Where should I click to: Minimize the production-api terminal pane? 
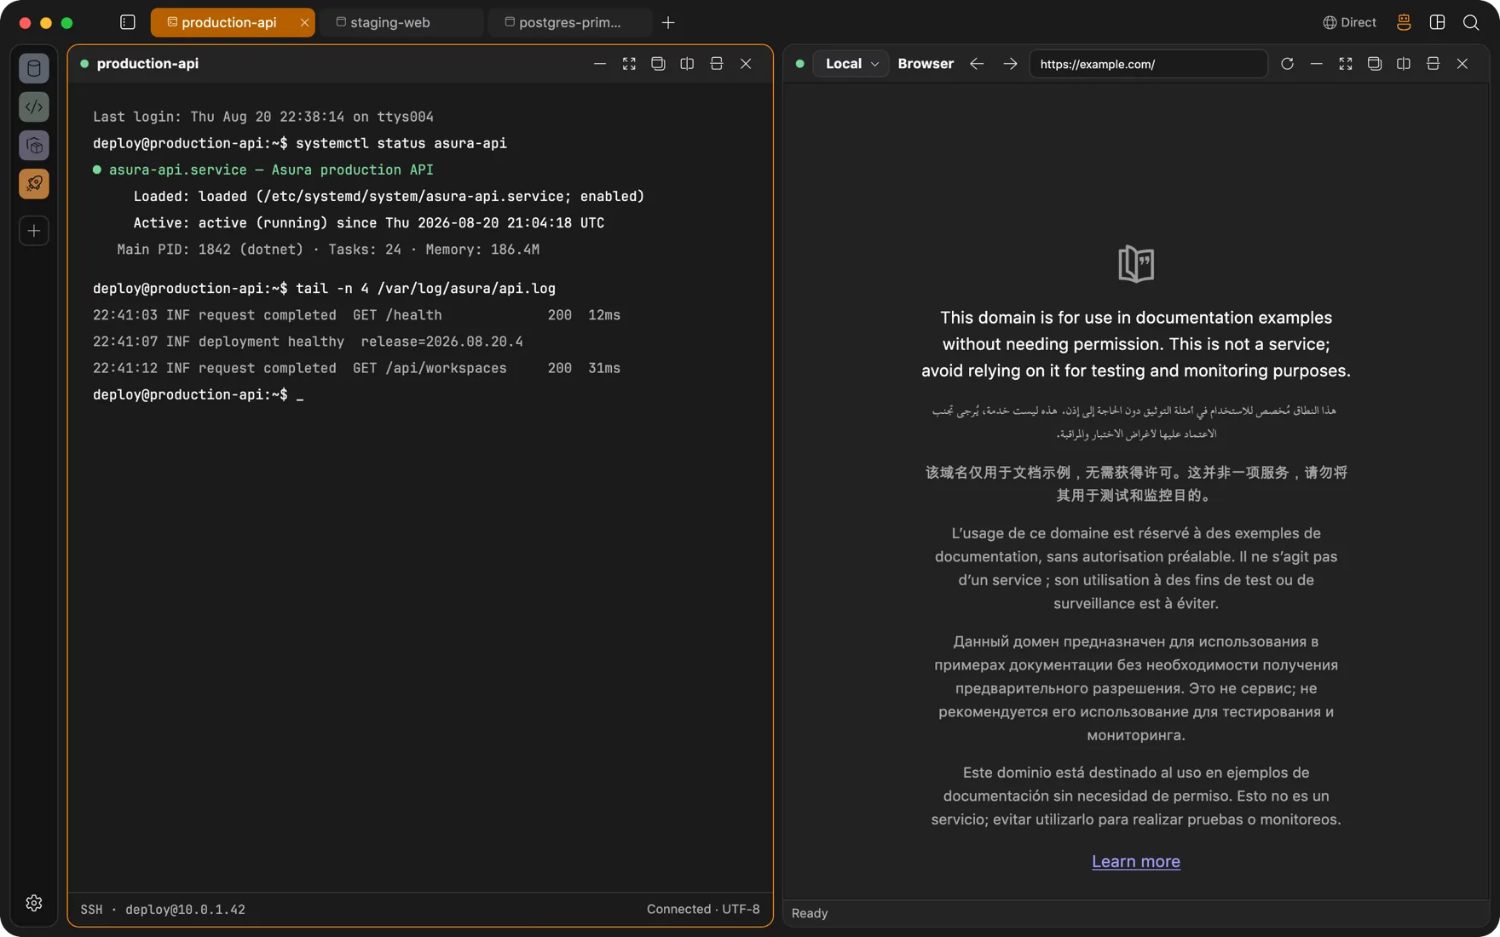coord(600,64)
